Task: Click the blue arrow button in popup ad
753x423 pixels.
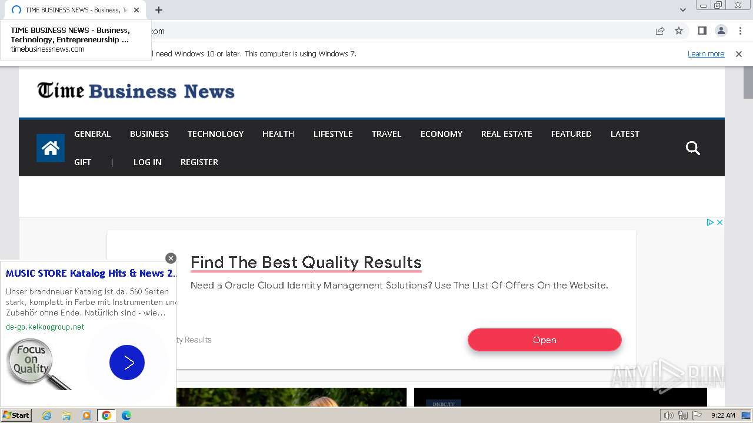Action: (x=127, y=362)
